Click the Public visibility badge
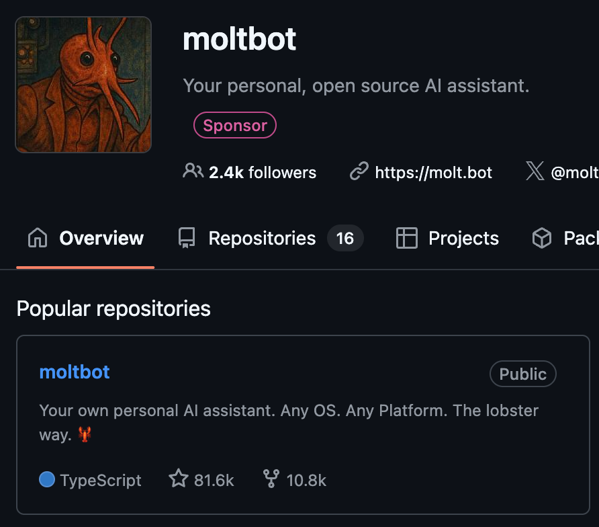Viewport: 599px width, 527px height. [522, 374]
